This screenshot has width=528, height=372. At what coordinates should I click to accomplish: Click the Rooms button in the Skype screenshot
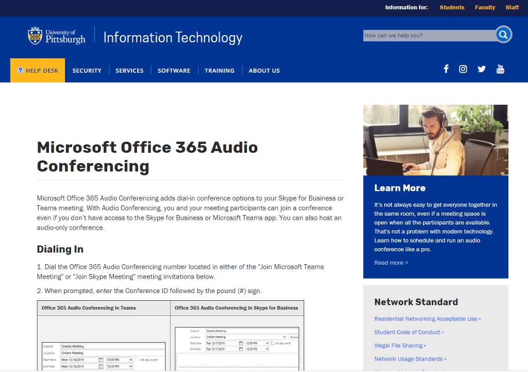(294, 337)
